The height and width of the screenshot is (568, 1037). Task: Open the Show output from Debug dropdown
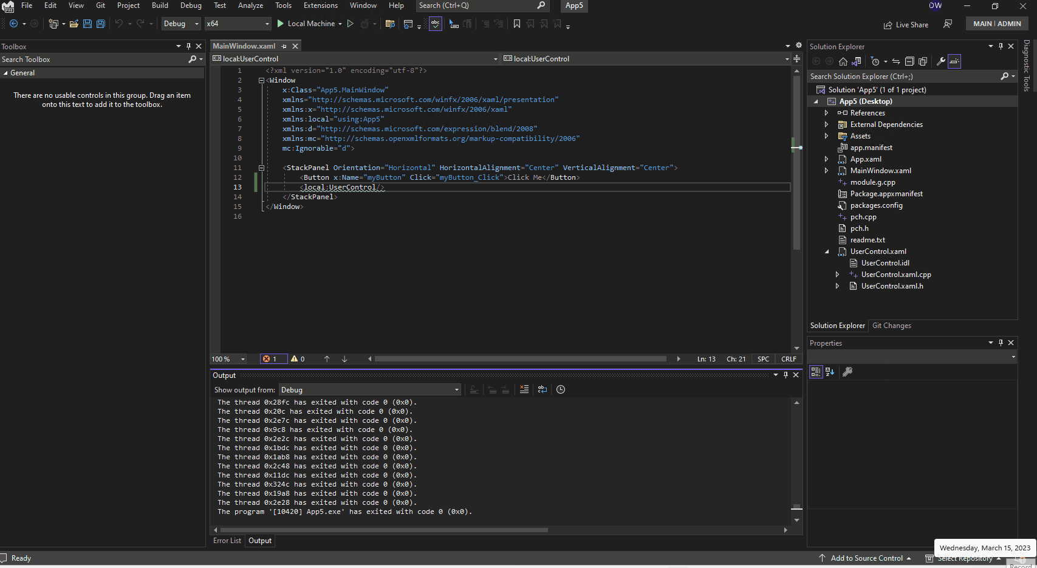click(x=456, y=389)
